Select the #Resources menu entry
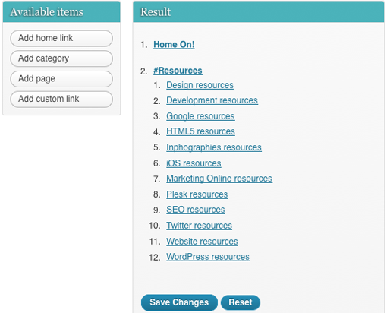 point(178,71)
